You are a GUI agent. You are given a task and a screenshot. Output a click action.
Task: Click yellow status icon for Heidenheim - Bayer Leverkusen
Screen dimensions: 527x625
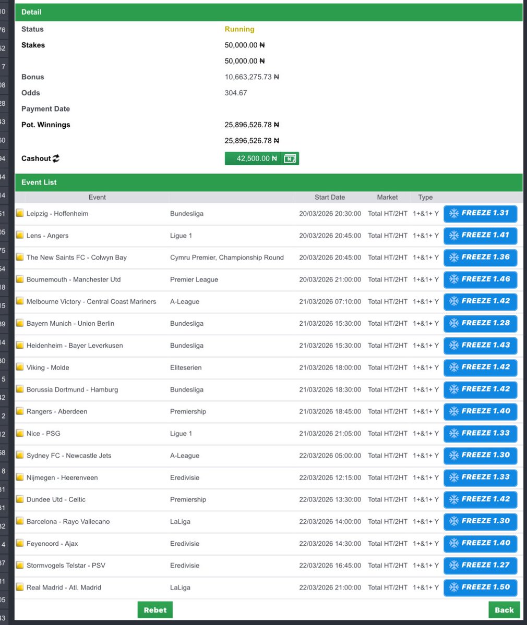19,345
